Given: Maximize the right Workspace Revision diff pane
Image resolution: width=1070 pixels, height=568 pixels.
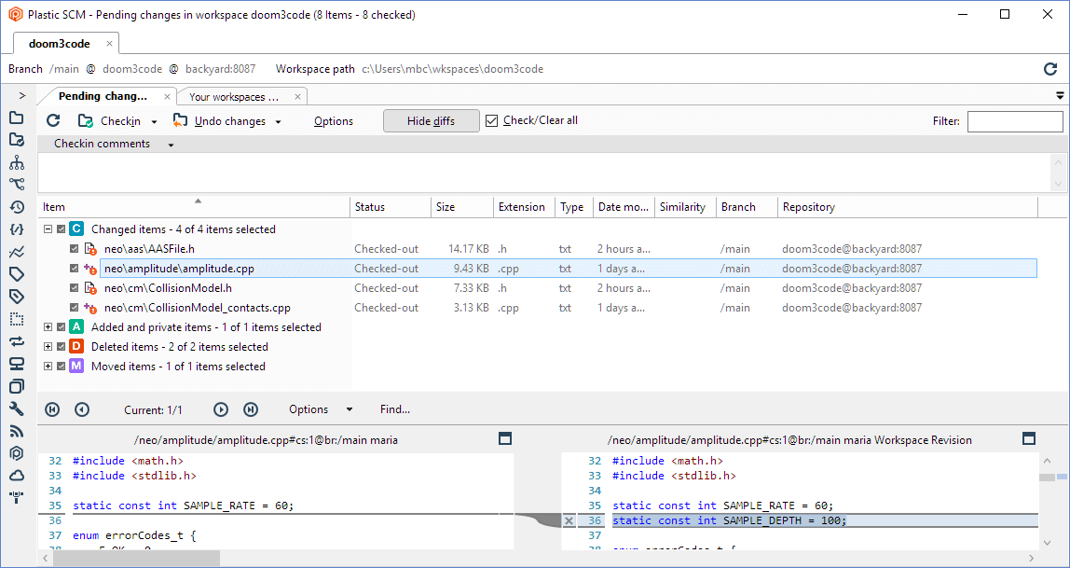Looking at the screenshot, I should coord(1029,439).
